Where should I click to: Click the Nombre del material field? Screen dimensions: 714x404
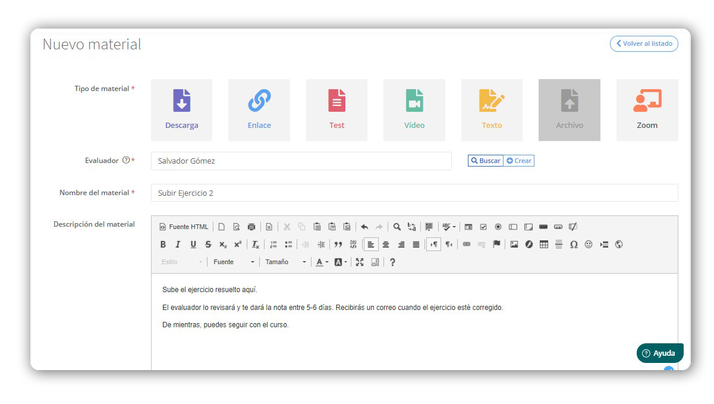click(x=414, y=193)
